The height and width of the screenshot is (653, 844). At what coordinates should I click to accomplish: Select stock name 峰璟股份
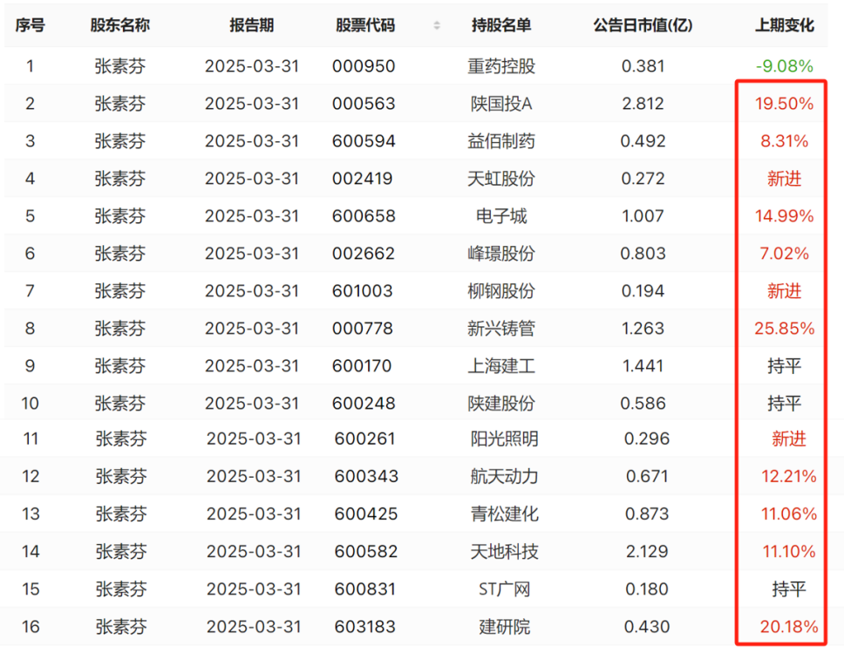tap(501, 253)
